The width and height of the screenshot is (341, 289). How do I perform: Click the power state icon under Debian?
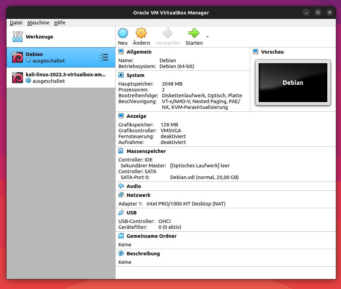(x=28, y=60)
